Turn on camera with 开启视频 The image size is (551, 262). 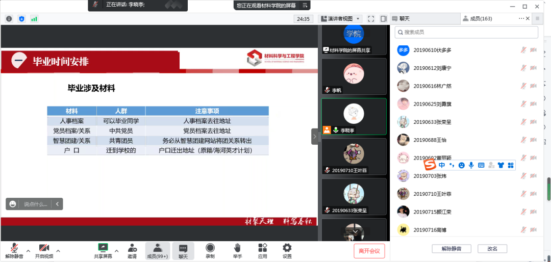coord(44,248)
